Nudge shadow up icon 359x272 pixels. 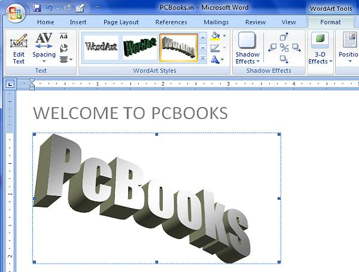click(284, 36)
